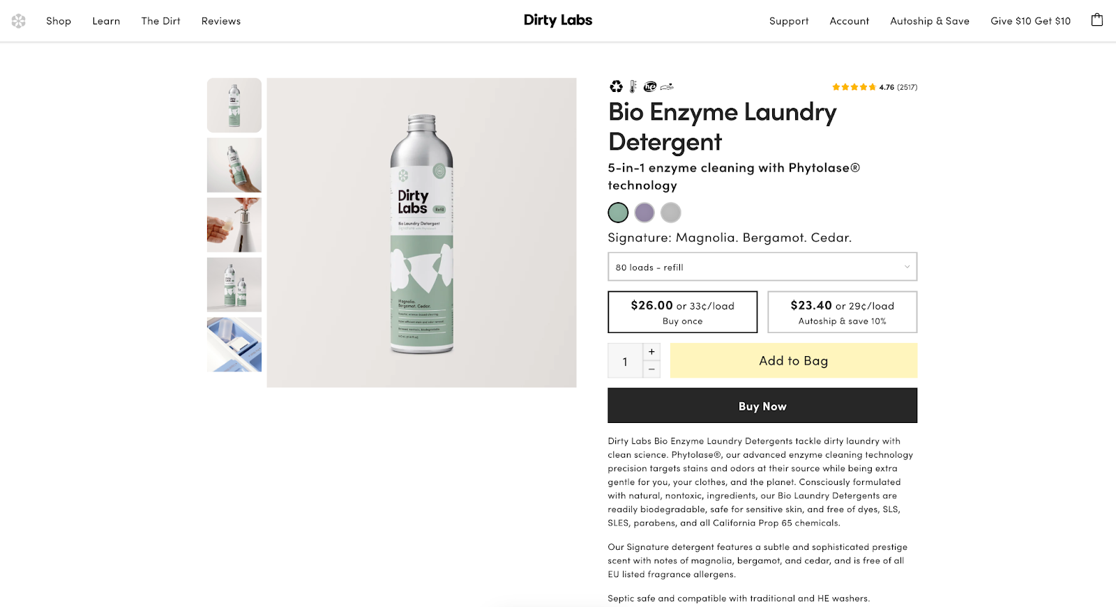Click the cruelty-free hand icon

click(x=668, y=86)
